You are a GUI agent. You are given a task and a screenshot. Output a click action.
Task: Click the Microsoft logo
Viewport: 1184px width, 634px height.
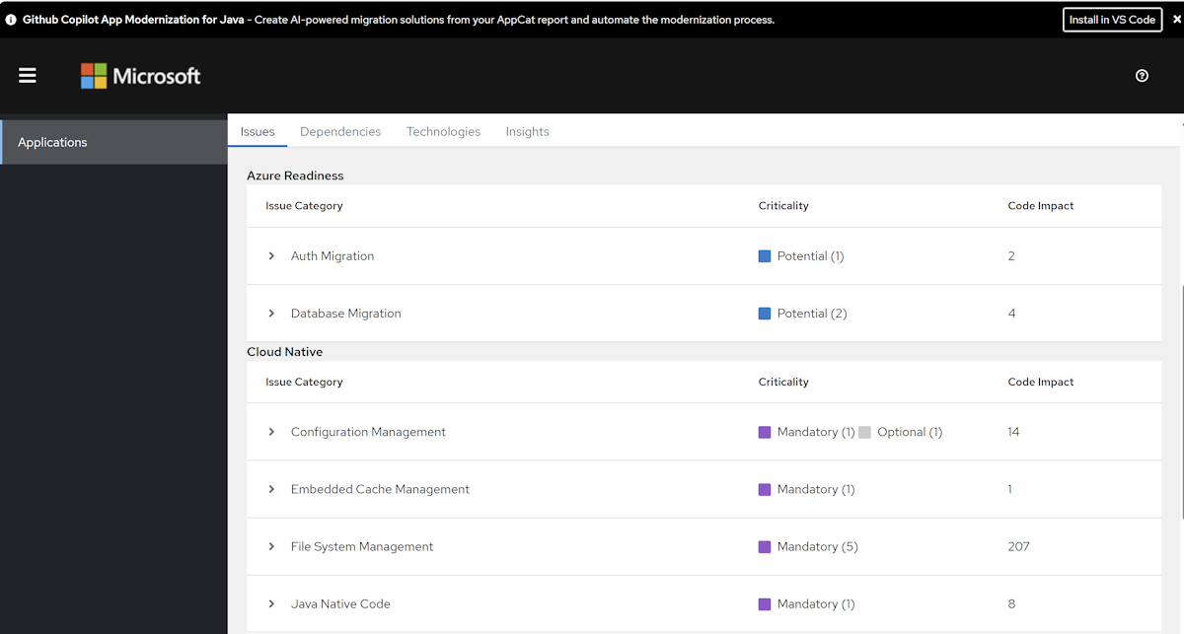click(141, 76)
